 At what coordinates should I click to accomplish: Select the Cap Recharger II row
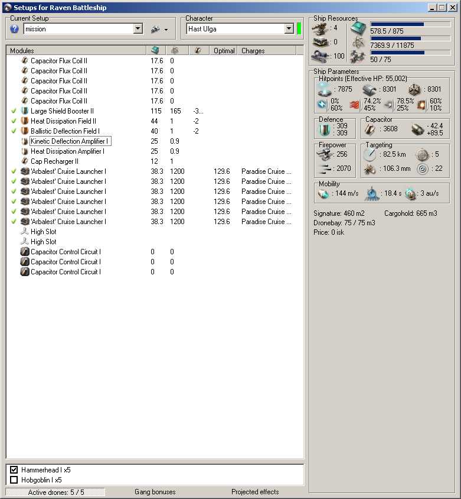point(155,161)
